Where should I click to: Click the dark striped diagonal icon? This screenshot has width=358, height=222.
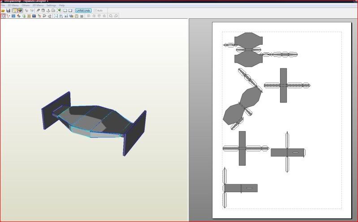(18, 16)
